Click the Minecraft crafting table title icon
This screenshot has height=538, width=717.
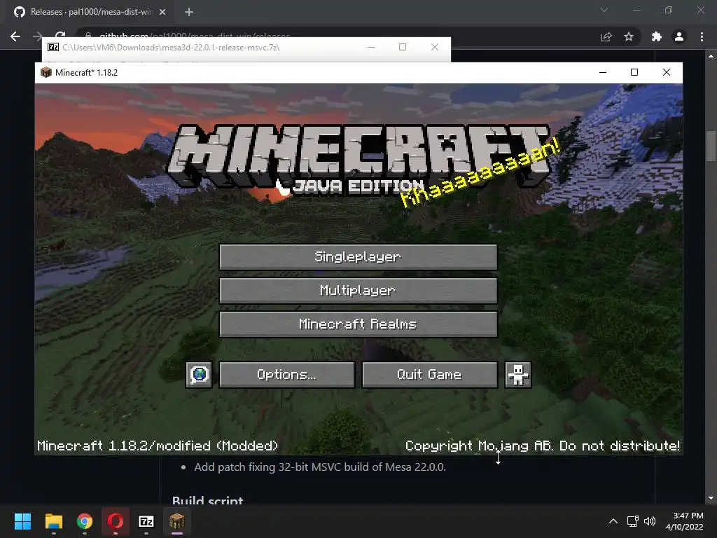click(46, 72)
